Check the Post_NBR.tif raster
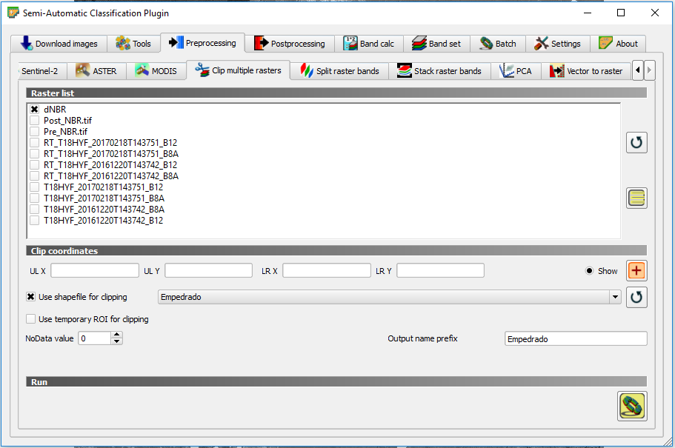This screenshot has width=675, height=448. (x=34, y=121)
